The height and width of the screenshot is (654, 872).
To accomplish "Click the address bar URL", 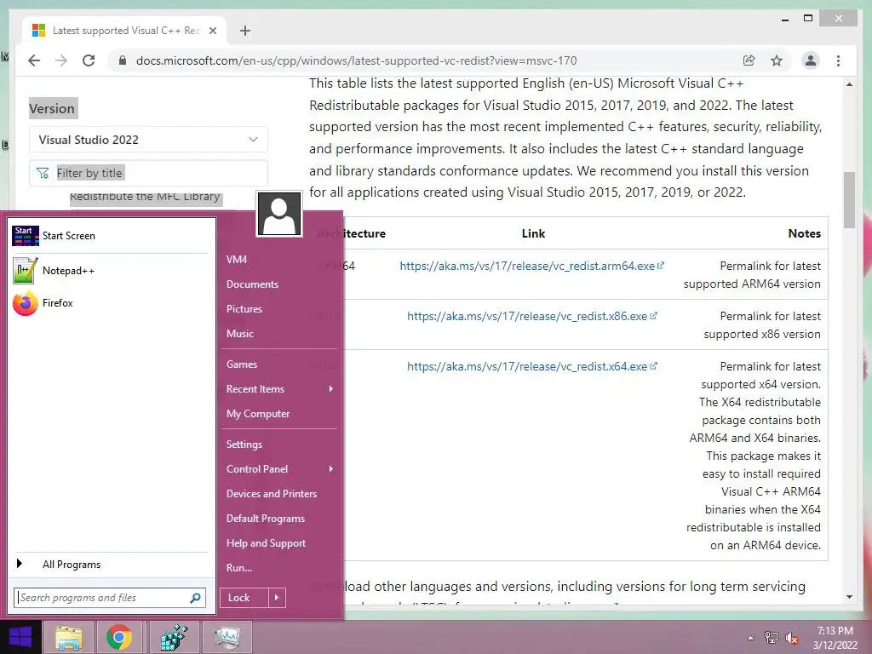I will (x=357, y=60).
